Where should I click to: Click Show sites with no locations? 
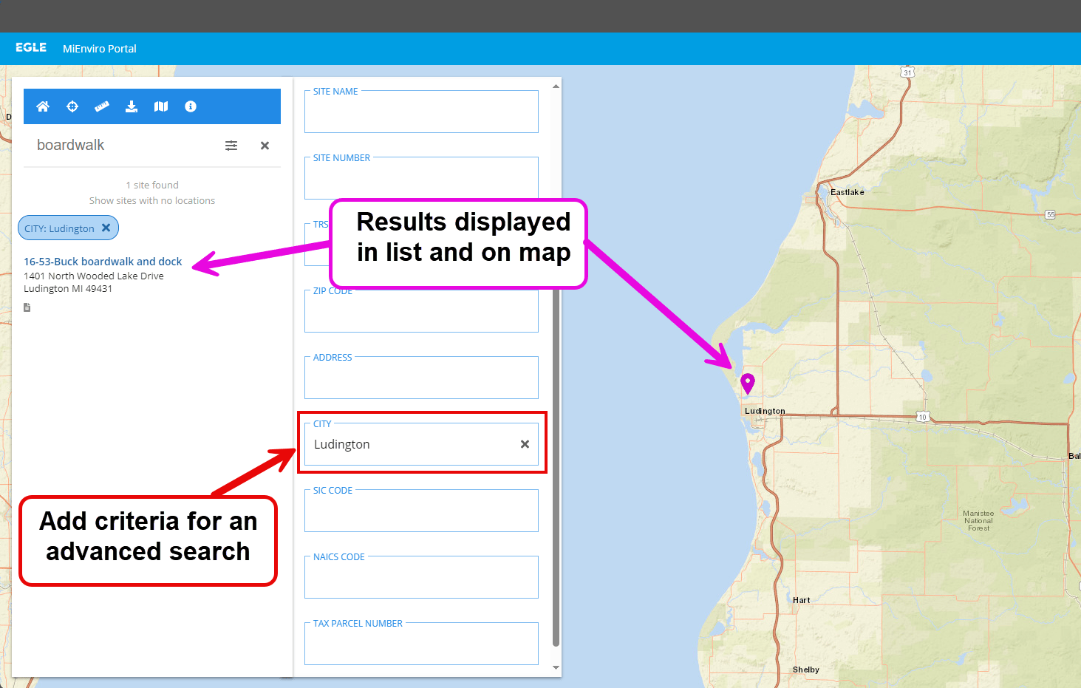152,200
